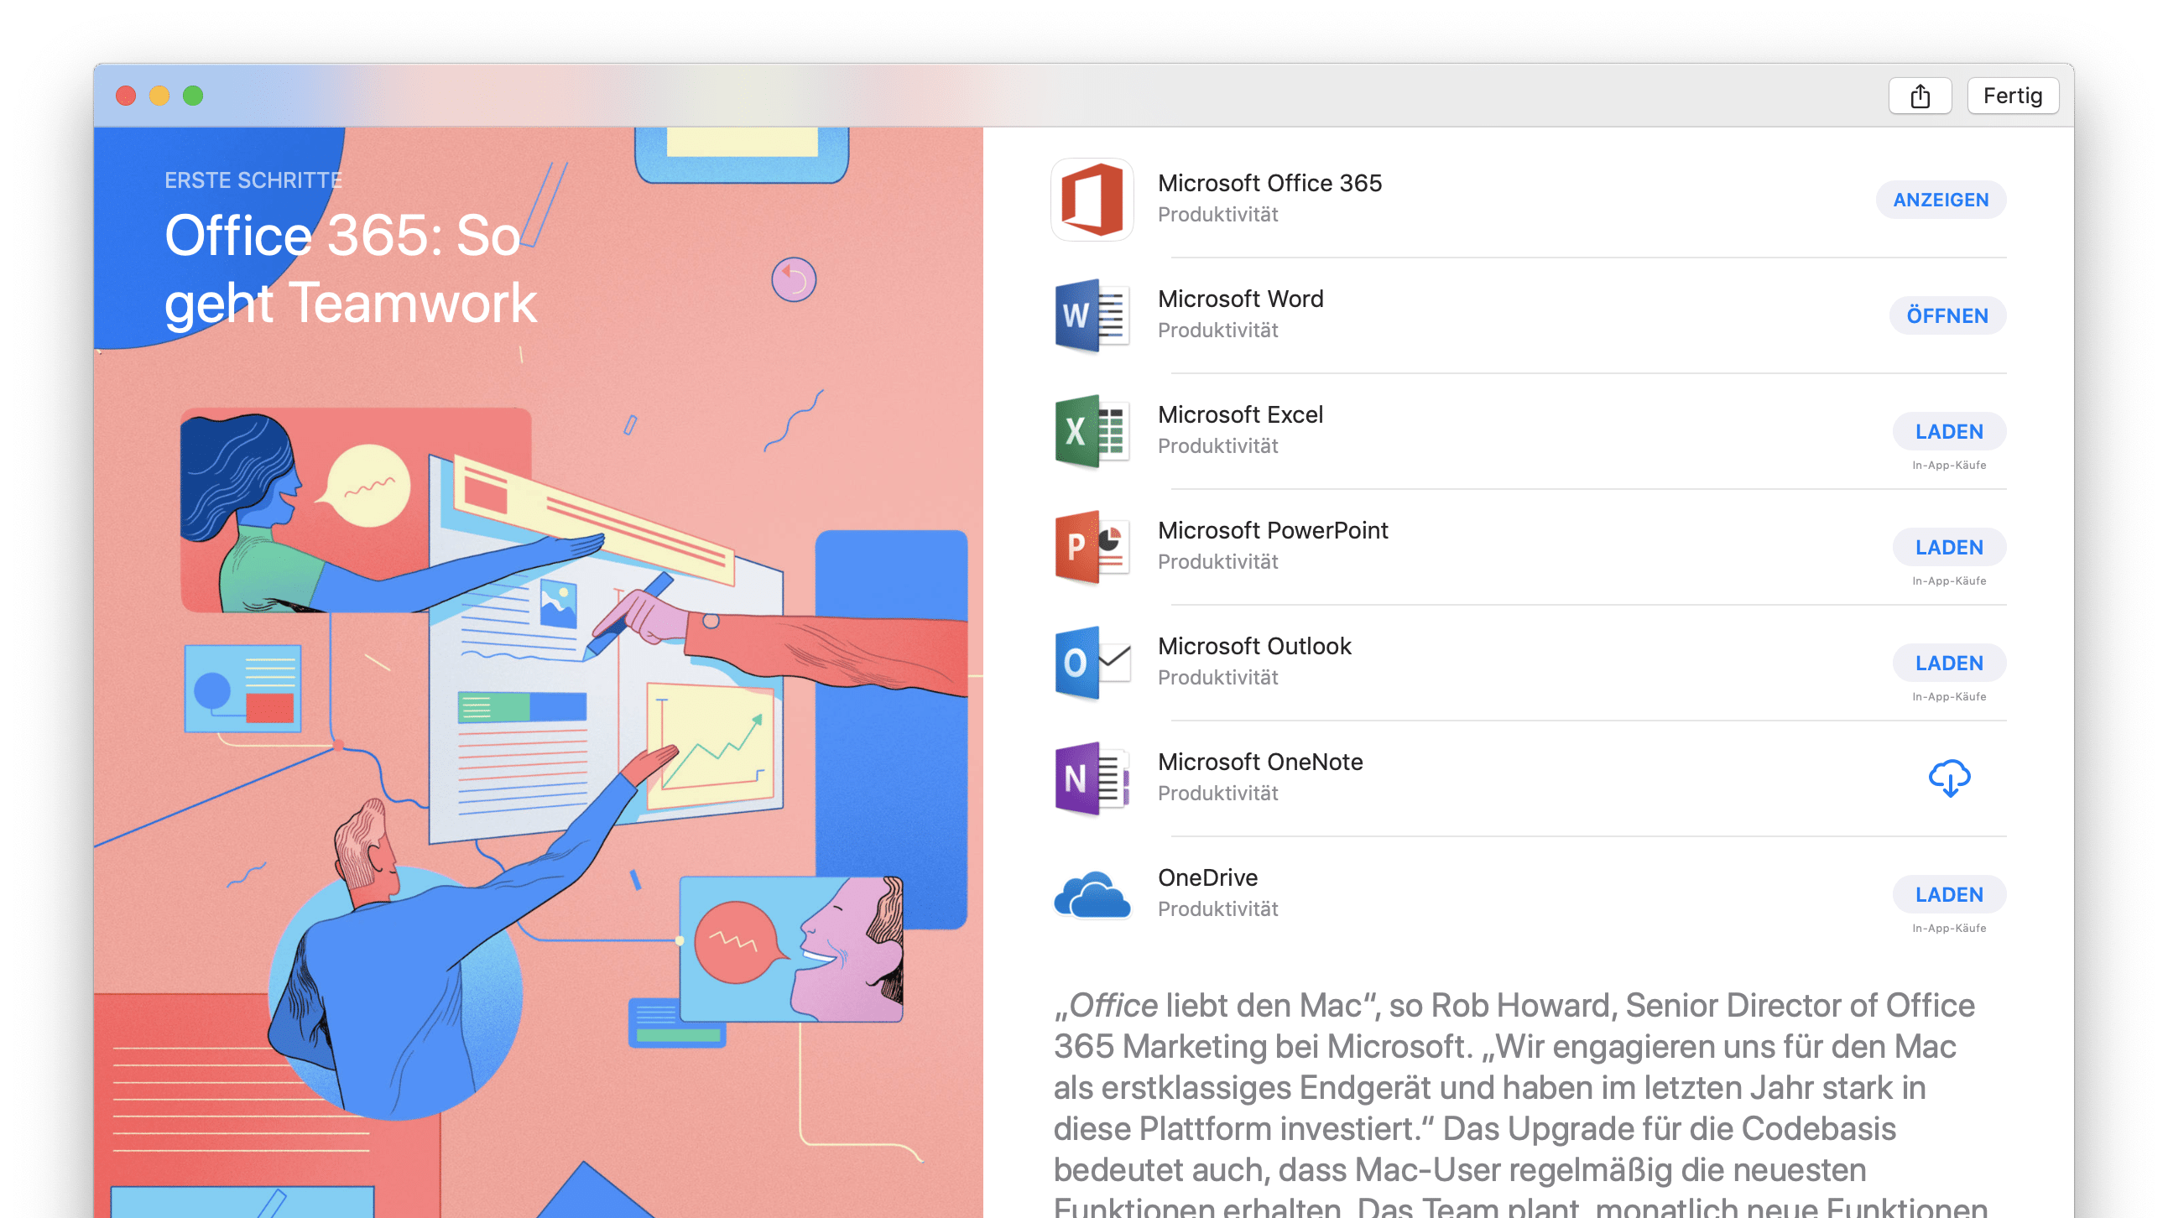Click the Microsoft OneNote app icon

[x=1092, y=779]
